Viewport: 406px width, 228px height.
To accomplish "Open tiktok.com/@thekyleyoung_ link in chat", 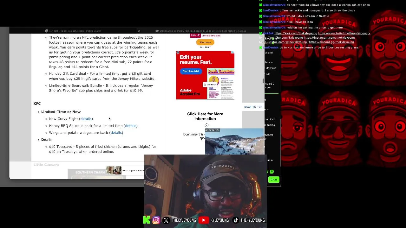I will pyautogui.click(x=284, y=42).
